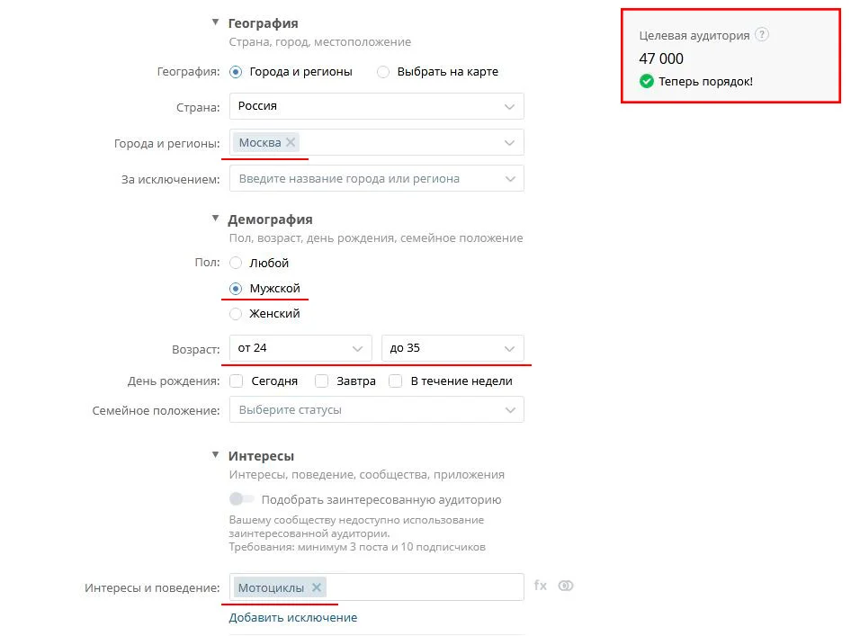Remove the Москва city tag
This screenshot has width=851, height=636.
tap(291, 142)
